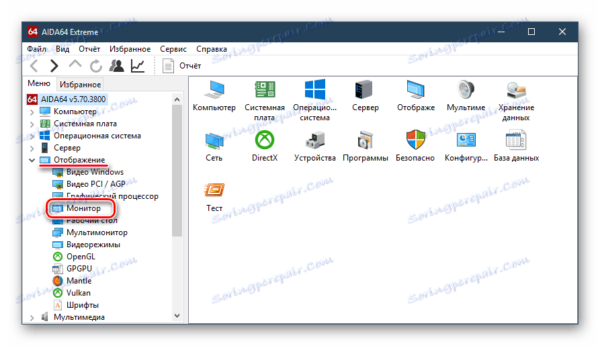
Task: Click the tree scrollbar up arrow
Action: [x=177, y=99]
